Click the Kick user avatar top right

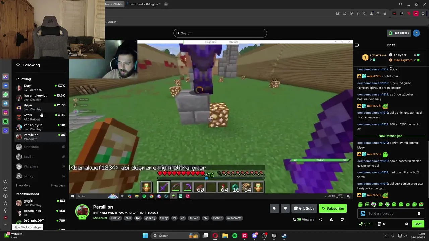416,33
